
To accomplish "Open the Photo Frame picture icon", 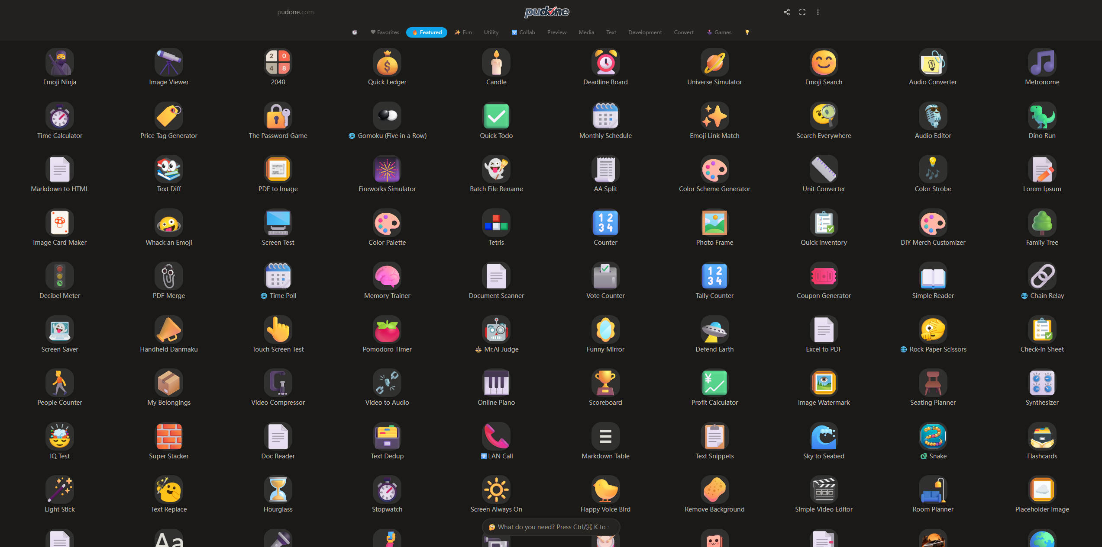I will click(x=714, y=223).
